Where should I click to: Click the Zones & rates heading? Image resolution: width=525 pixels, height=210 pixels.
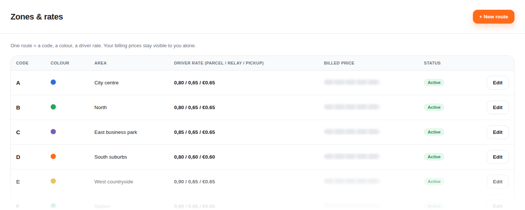click(x=37, y=17)
